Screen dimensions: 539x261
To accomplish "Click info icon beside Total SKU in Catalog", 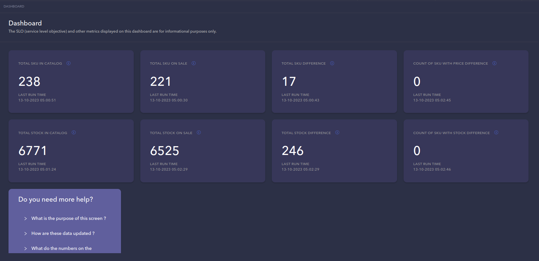I will 69,63.
